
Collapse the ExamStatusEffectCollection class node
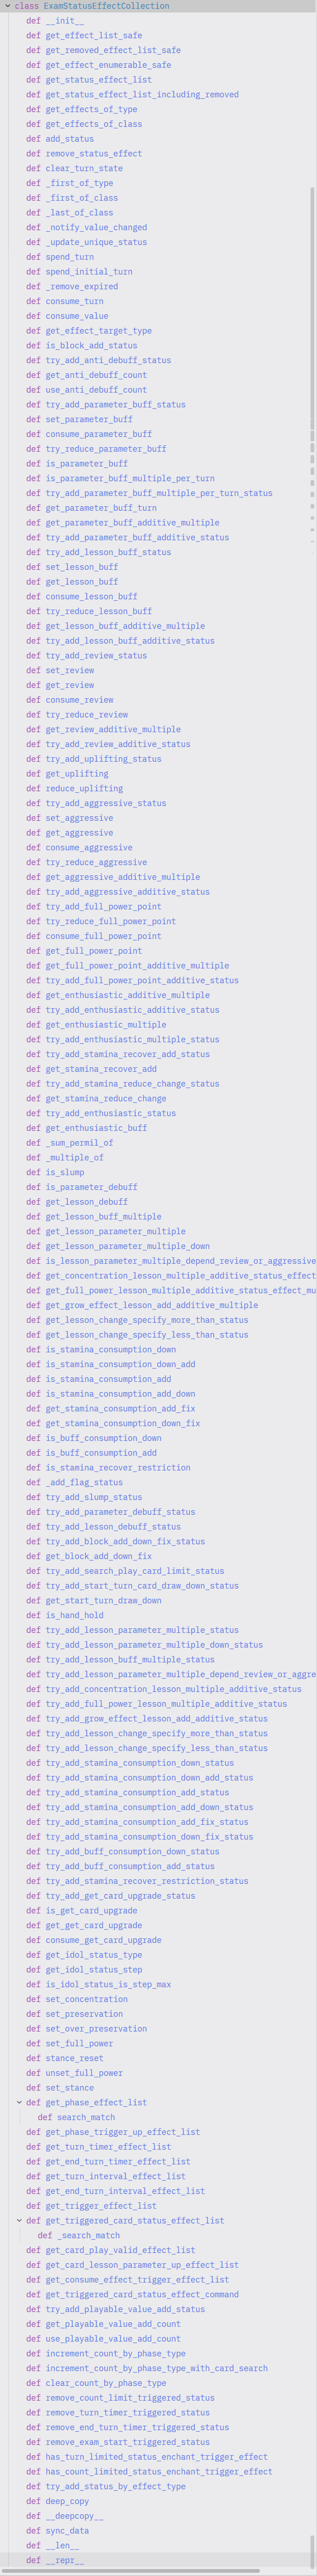click(7, 6)
